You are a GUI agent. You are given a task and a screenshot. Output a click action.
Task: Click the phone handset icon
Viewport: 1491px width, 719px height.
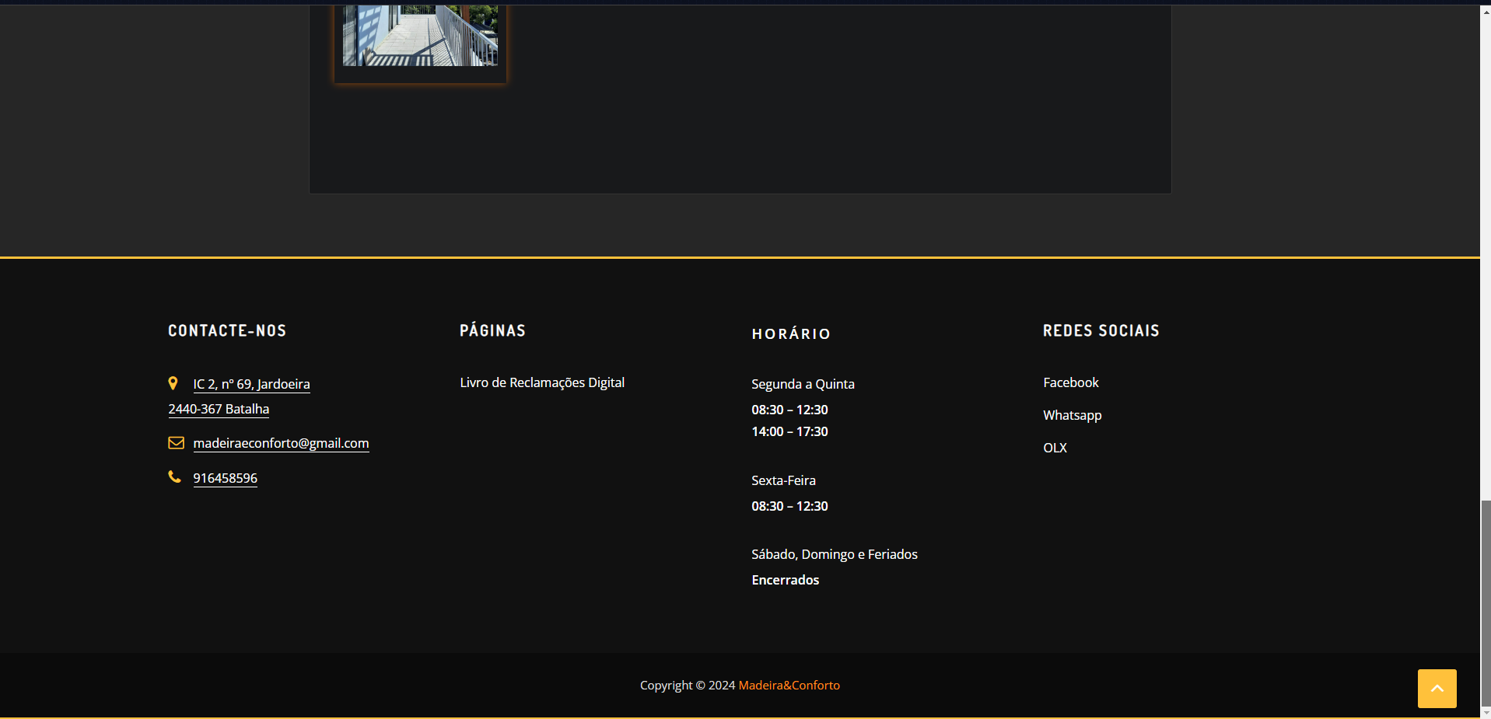174,477
